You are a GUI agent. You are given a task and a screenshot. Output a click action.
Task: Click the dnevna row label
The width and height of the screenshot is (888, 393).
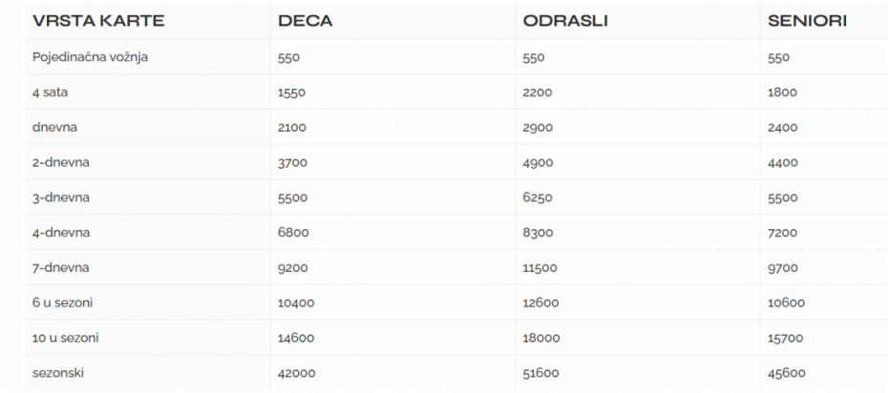tap(55, 128)
